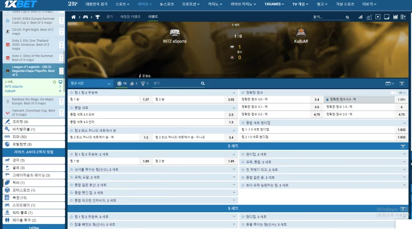Screen dimensions: 412x229
Task: Star the 핸디캡. 2 세트 market
Action: pyautogui.click(x=243, y=154)
